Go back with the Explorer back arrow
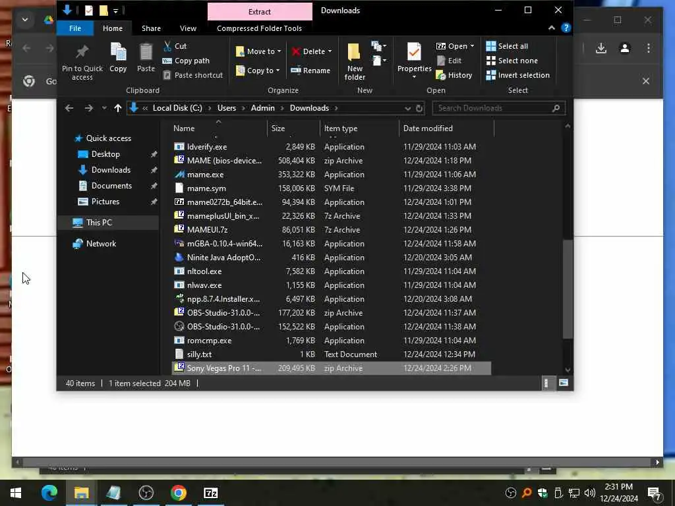 coord(69,108)
